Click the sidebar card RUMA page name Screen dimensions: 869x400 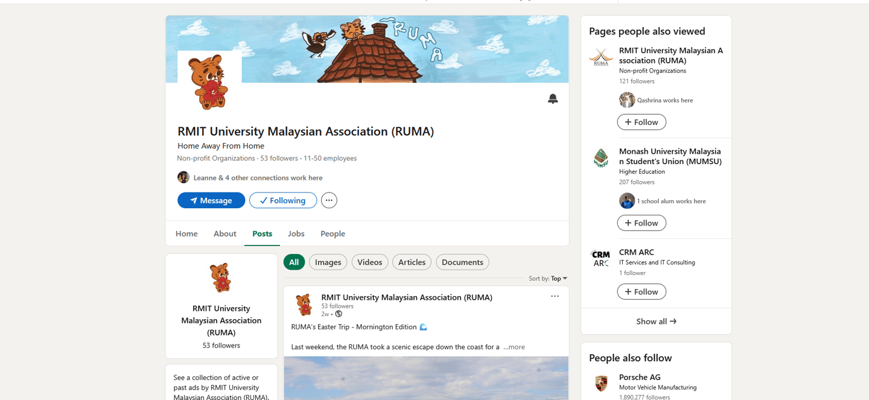point(221,320)
